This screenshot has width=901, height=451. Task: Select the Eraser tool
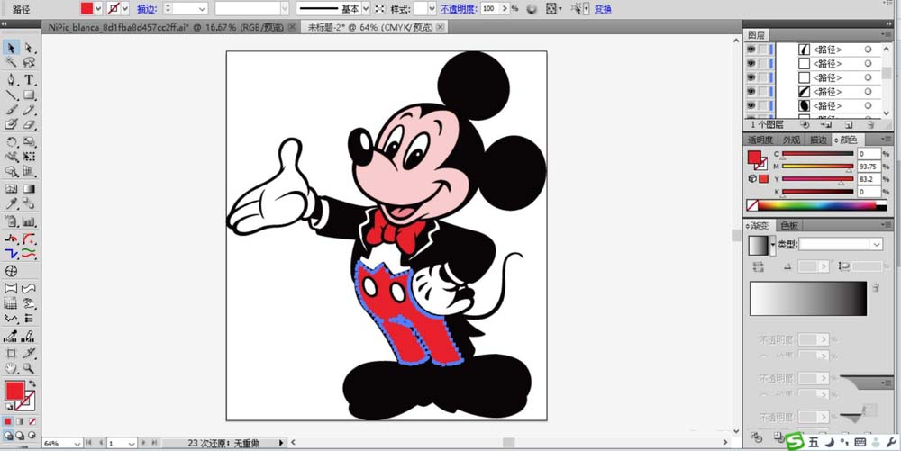[x=29, y=124]
